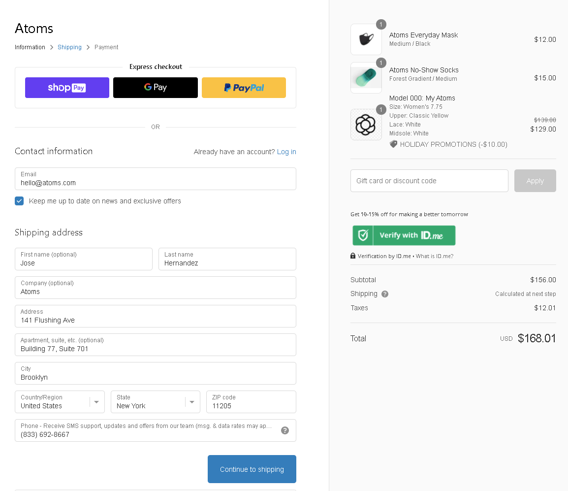The height and width of the screenshot is (491, 568).
Task: Go to the Payment breadcrumb step
Action: coord(106,47)
